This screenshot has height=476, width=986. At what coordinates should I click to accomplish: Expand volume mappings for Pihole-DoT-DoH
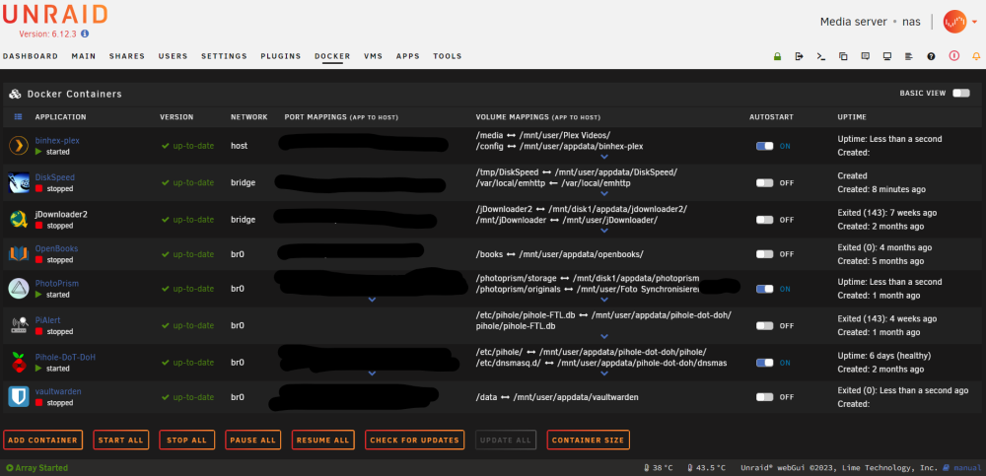coord(604,374)
